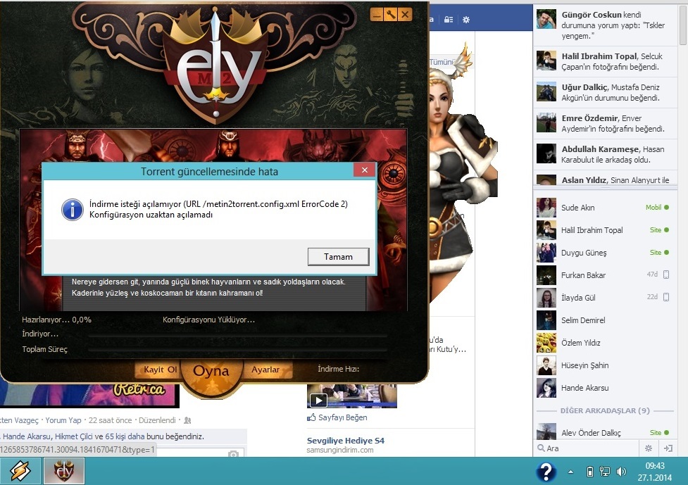Screen dimensions: 688x485
Task: Open Aslan Yıldız ticker story
Action: [x=605, y=179]
